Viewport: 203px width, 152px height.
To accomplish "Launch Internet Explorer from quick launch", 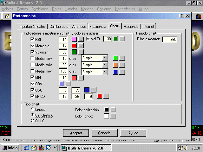I will pos(27,148).
